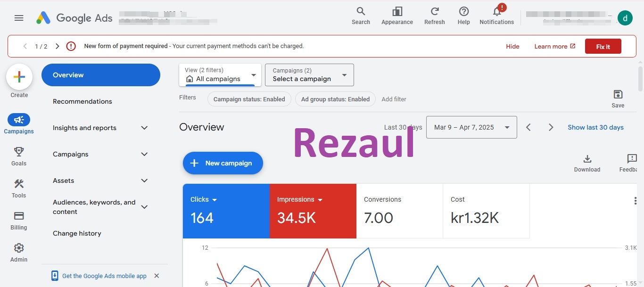Click Add filter

tap(394, 99)
